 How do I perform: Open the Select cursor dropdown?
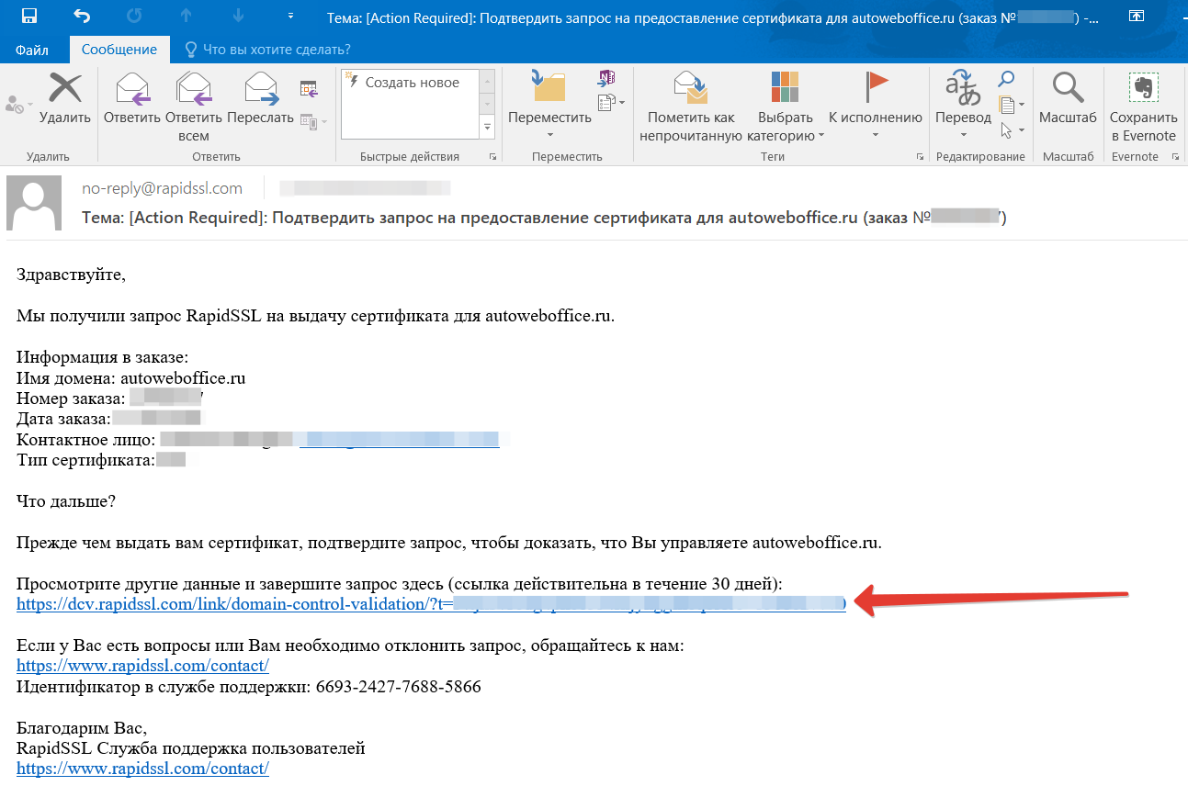click(1012, 129)
